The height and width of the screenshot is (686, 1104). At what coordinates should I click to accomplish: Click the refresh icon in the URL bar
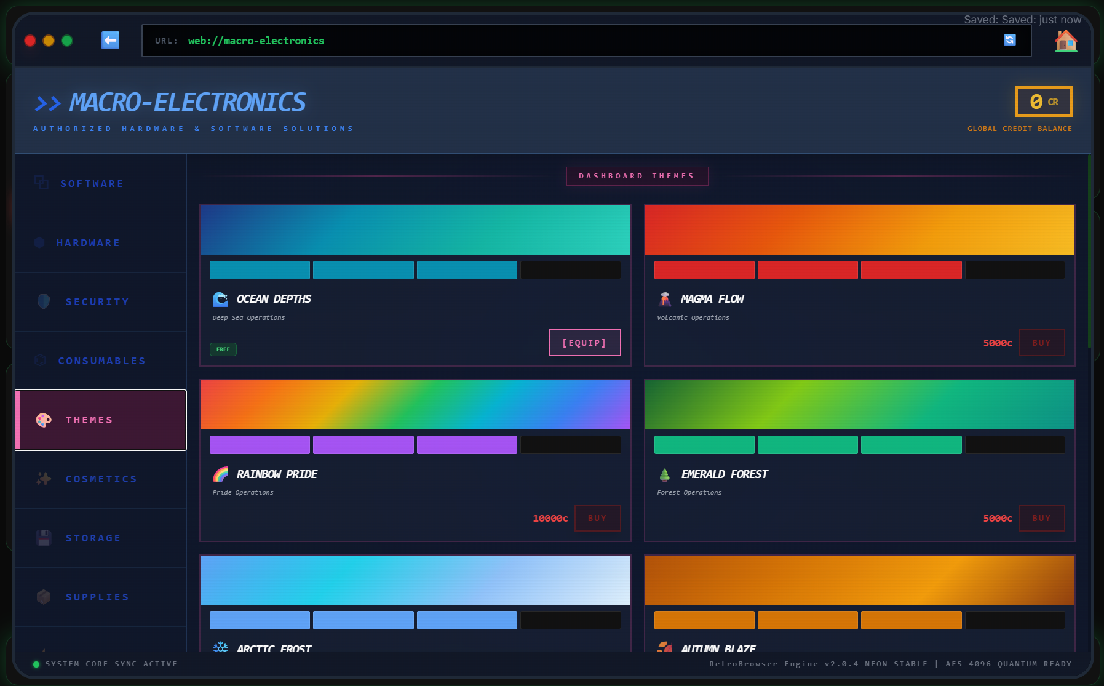coord(1009,40)
